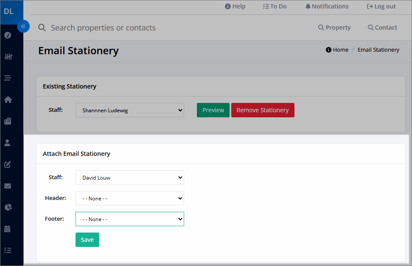Click in the search properties or contacts field
The image size is (412, 266).
point(103,28)
